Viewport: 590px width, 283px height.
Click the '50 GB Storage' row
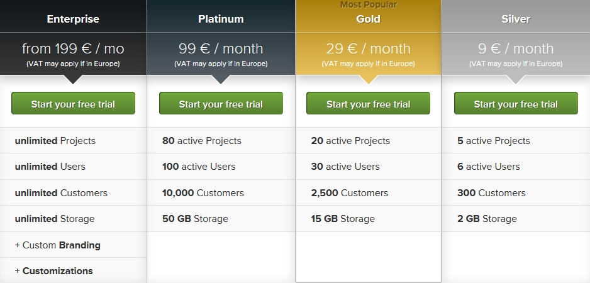click(x=221, y=219)
